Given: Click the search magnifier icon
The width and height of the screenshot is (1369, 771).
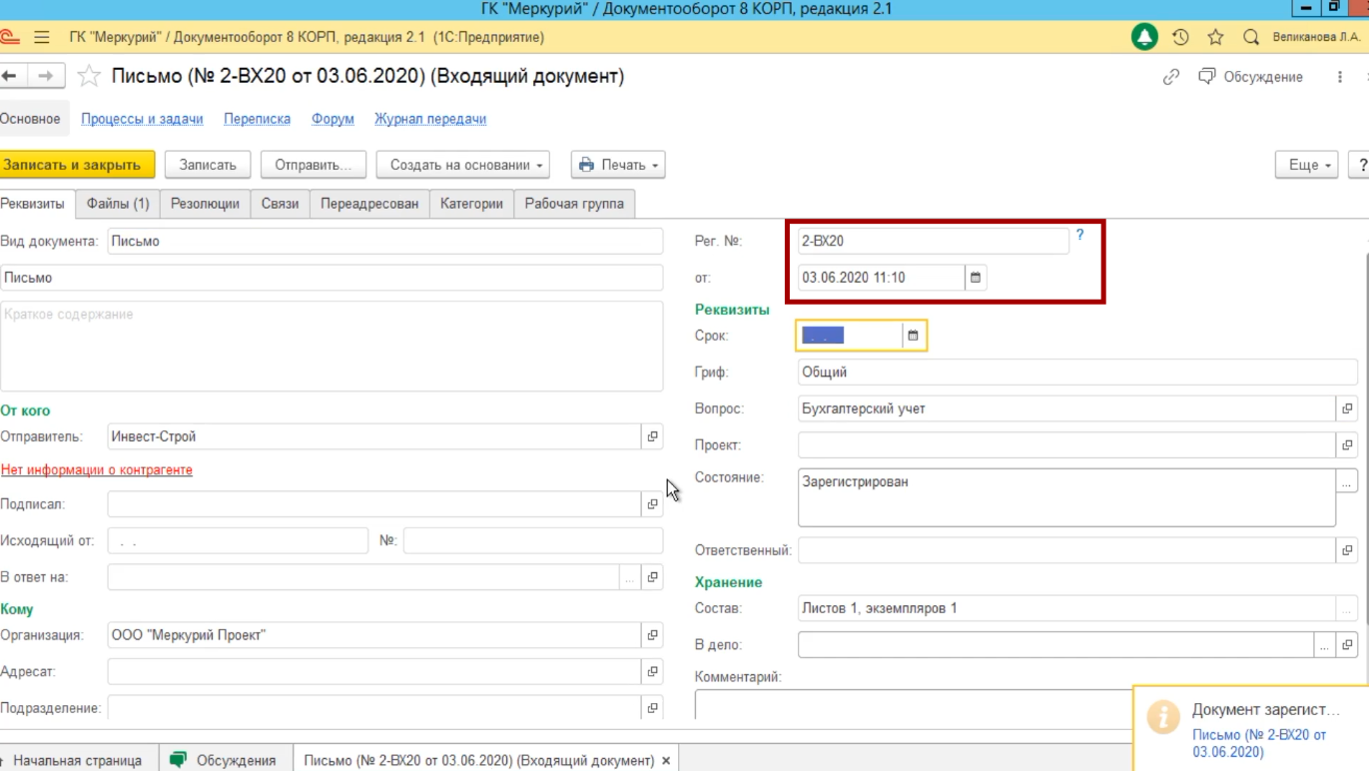Looking at the screenshot, I should point(1251,37).
